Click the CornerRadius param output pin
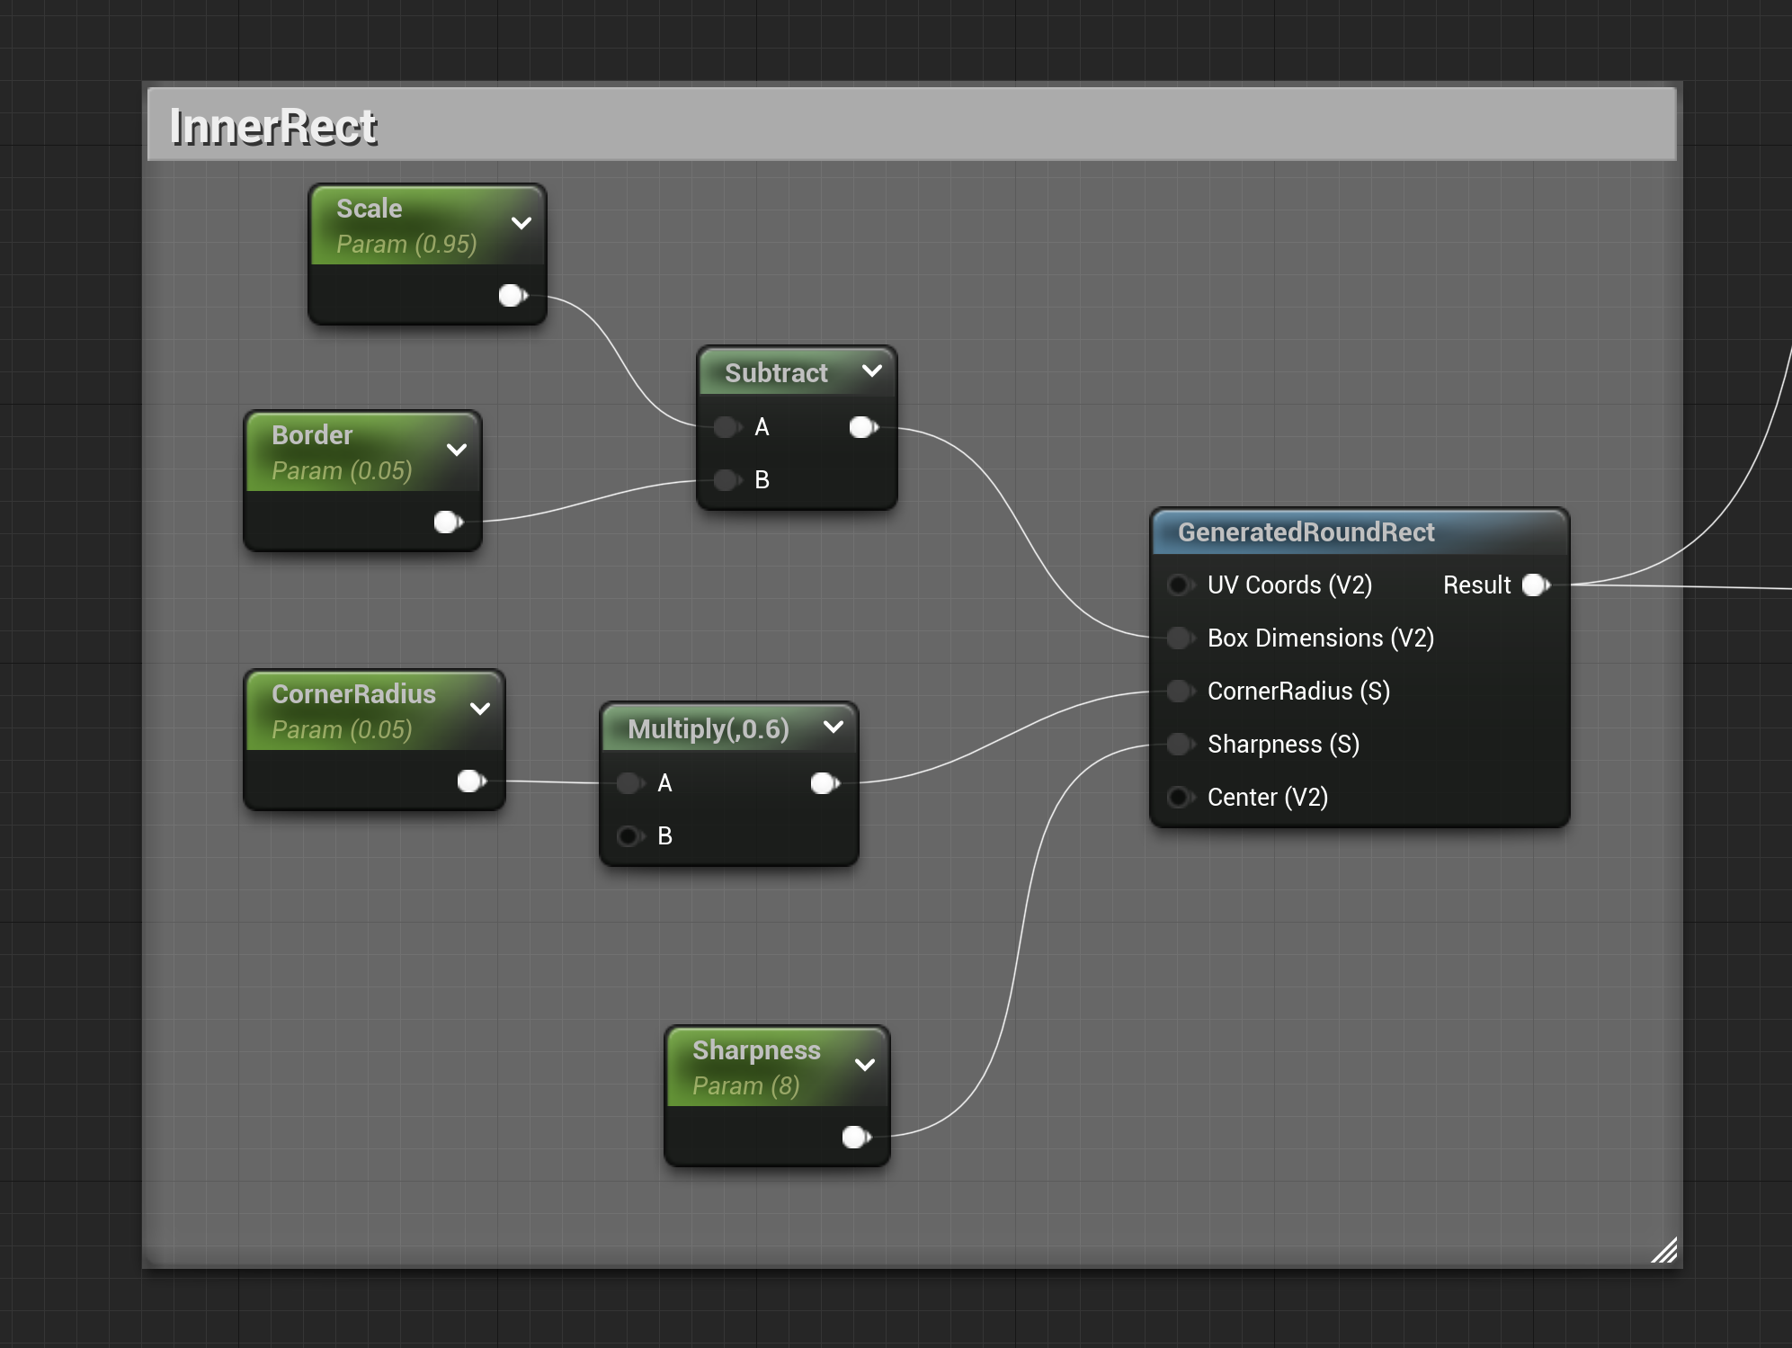This screenshot has width=1792, height=1348. click(x=470, y=781)
